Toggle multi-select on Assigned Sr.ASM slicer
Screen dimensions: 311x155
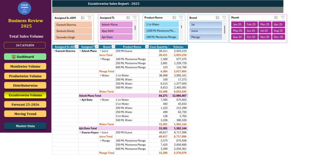[83, 18]
